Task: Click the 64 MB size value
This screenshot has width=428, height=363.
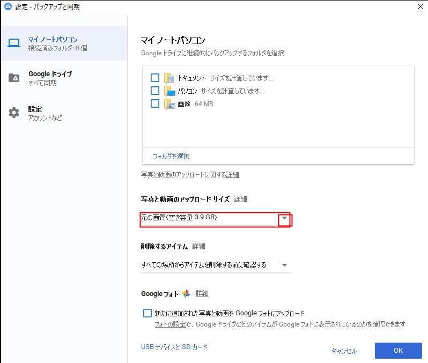Action: tap(204, 103)
